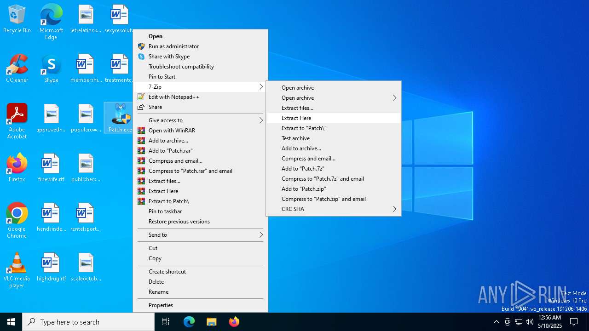Choose Run as administrator

[200, 46]
